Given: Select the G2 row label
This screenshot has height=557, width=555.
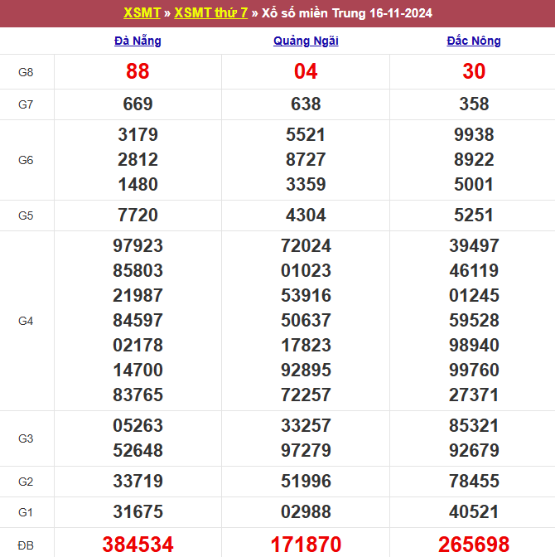Looking at the screenshot, I should pos(26,482).
